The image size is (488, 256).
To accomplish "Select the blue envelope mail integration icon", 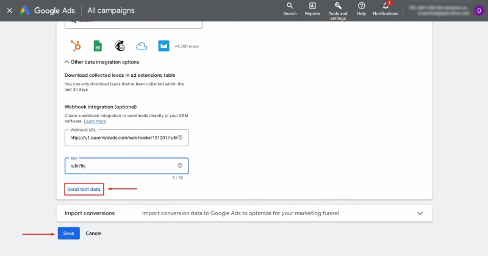I will pyautogui.click(x=163, y=46).
